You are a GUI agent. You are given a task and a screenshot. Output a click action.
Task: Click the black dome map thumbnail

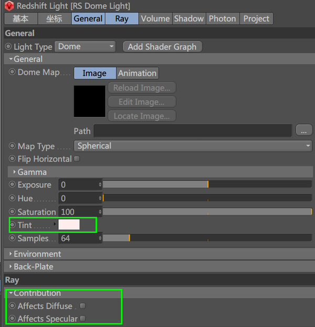pos(90,101)
